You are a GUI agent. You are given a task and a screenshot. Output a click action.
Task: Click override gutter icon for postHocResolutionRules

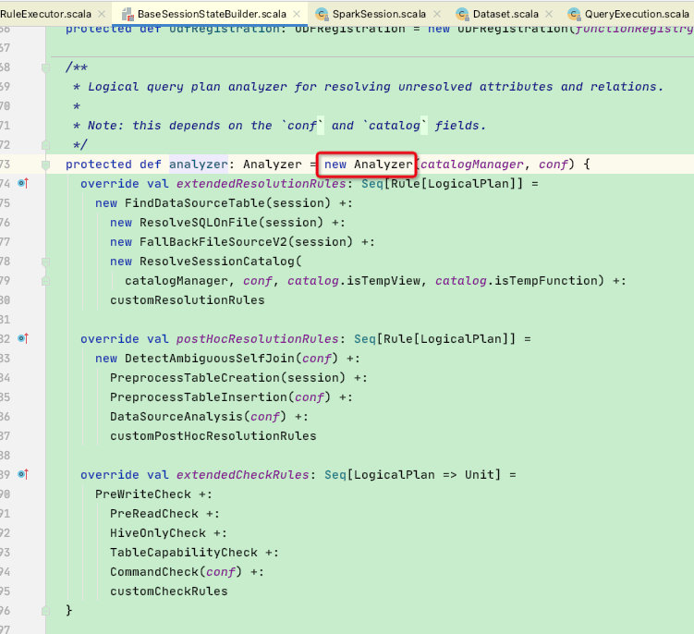pos(23,338)
